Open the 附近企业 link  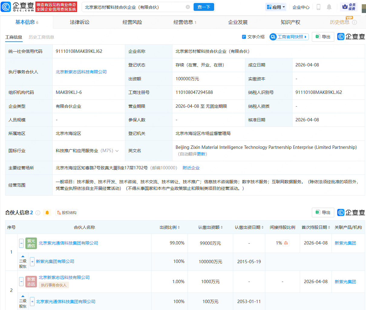[x=191, y=168]
